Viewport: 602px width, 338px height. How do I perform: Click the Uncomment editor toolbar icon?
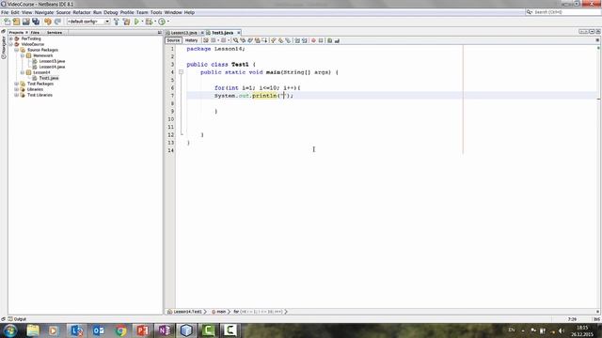tap(337, 40)
